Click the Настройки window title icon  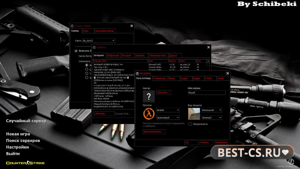coord(137,73)
